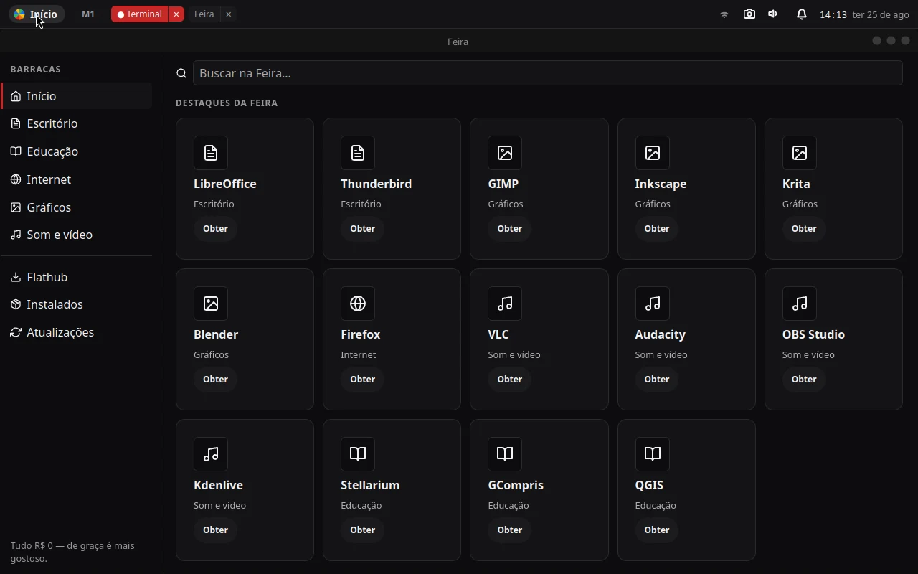Viewport: 918px width, 574px height.
Task: Click the Krita image icon
Action: click(800, 153)
